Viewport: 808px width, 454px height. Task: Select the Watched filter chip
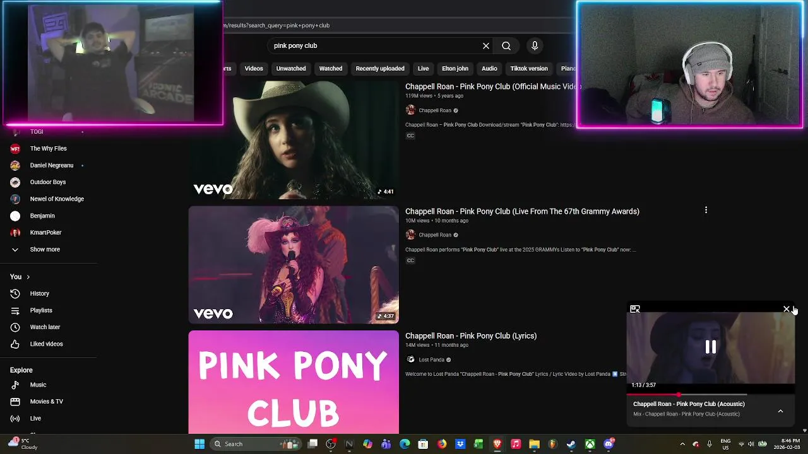[x=331, y=68]
